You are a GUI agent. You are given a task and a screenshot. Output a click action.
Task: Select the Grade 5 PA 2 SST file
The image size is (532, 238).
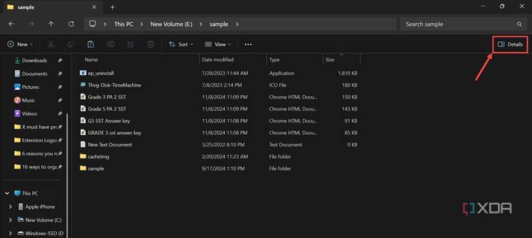click(x=107, y=109)
